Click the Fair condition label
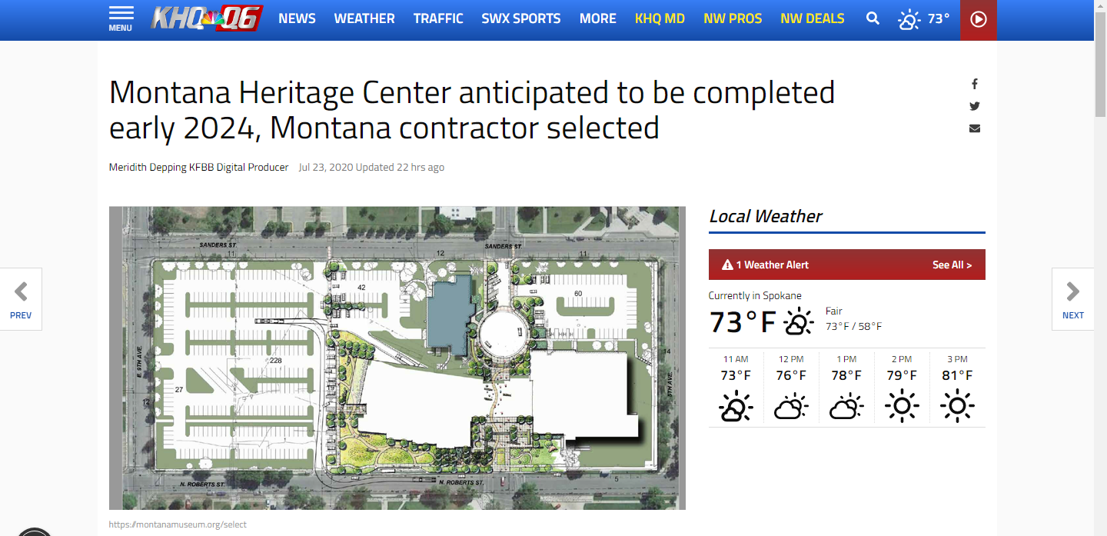Image resolution: width=1107 pixels, height=536 pixels. pos(834,311)
